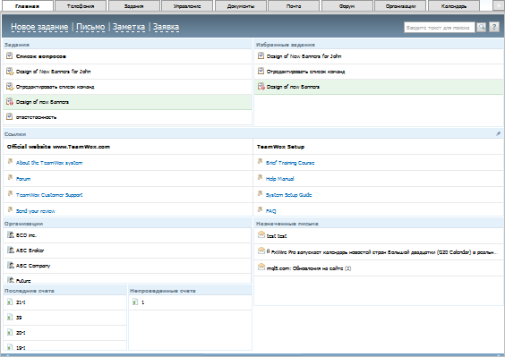This screenshot has height=357, width=505.
Task: Switch to the Документы tab
Action: pyautogui.click(x=241, y=6)
